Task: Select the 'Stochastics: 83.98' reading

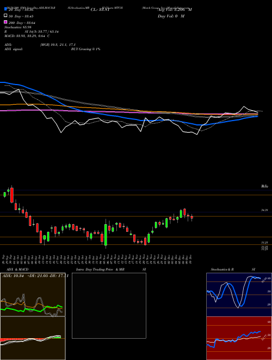Action: [x=17, y=27]
